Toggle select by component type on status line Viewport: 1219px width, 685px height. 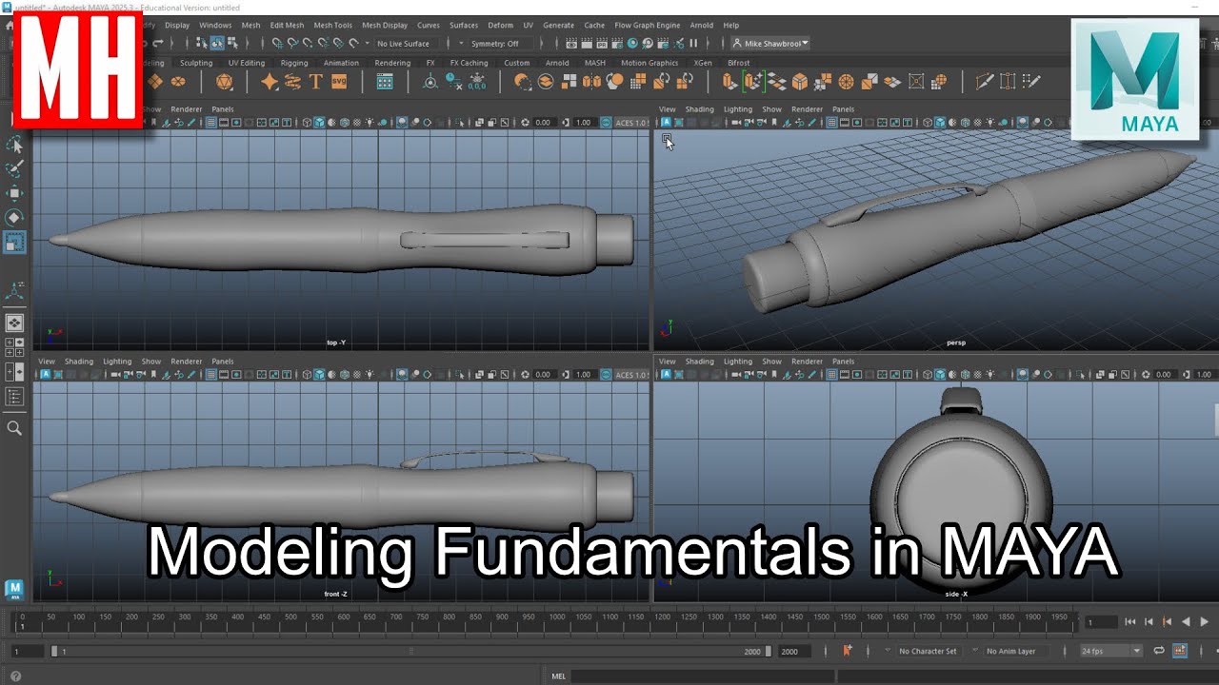231,43
